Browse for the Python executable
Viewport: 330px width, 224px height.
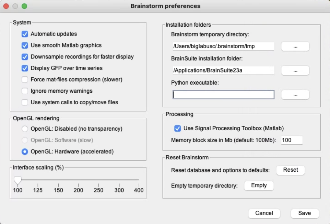point(295,95)
